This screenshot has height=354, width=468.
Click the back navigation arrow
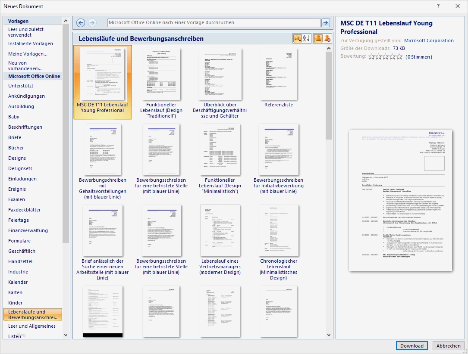coord(81,23)
